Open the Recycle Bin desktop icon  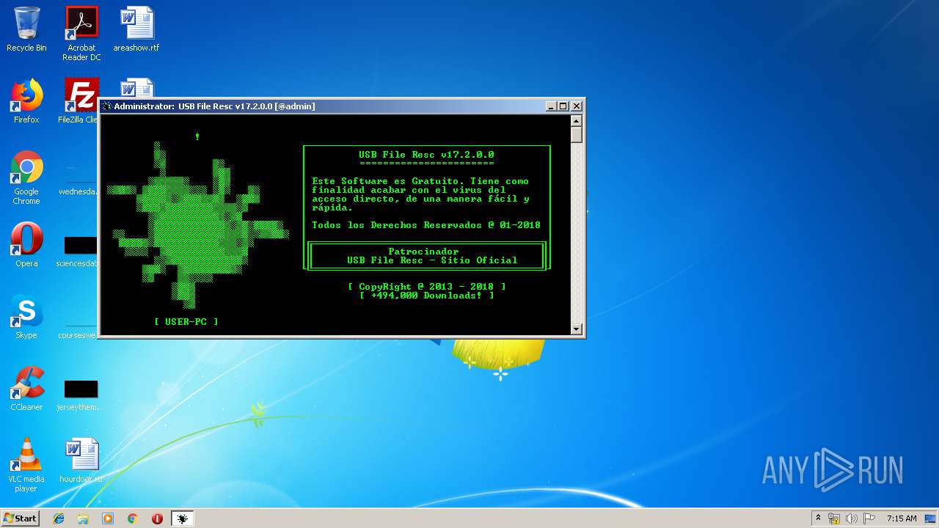[26, 29]
